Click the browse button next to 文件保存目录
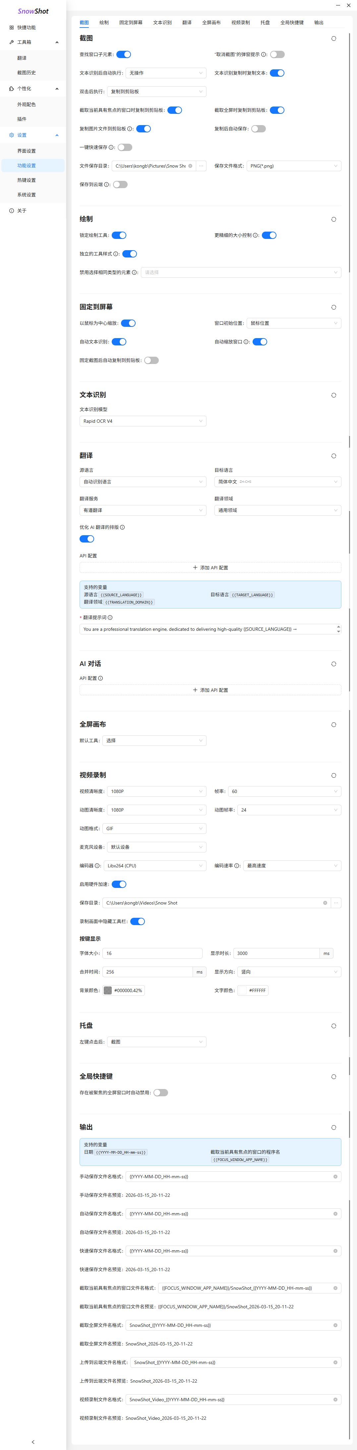 pos(201,166)
